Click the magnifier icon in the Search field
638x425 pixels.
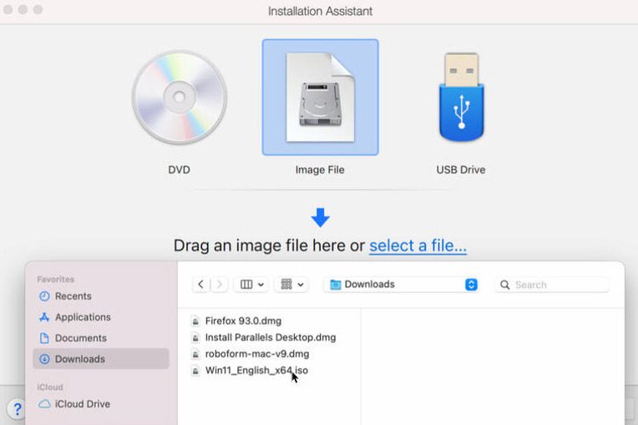[x=504, y=285]
